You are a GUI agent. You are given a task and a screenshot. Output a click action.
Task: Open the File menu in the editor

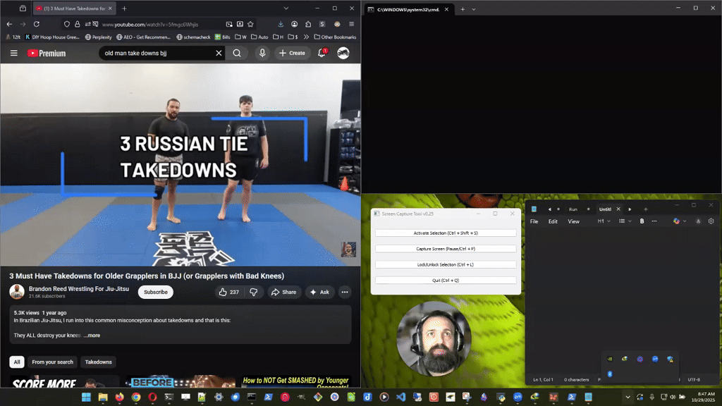[534, 221]
